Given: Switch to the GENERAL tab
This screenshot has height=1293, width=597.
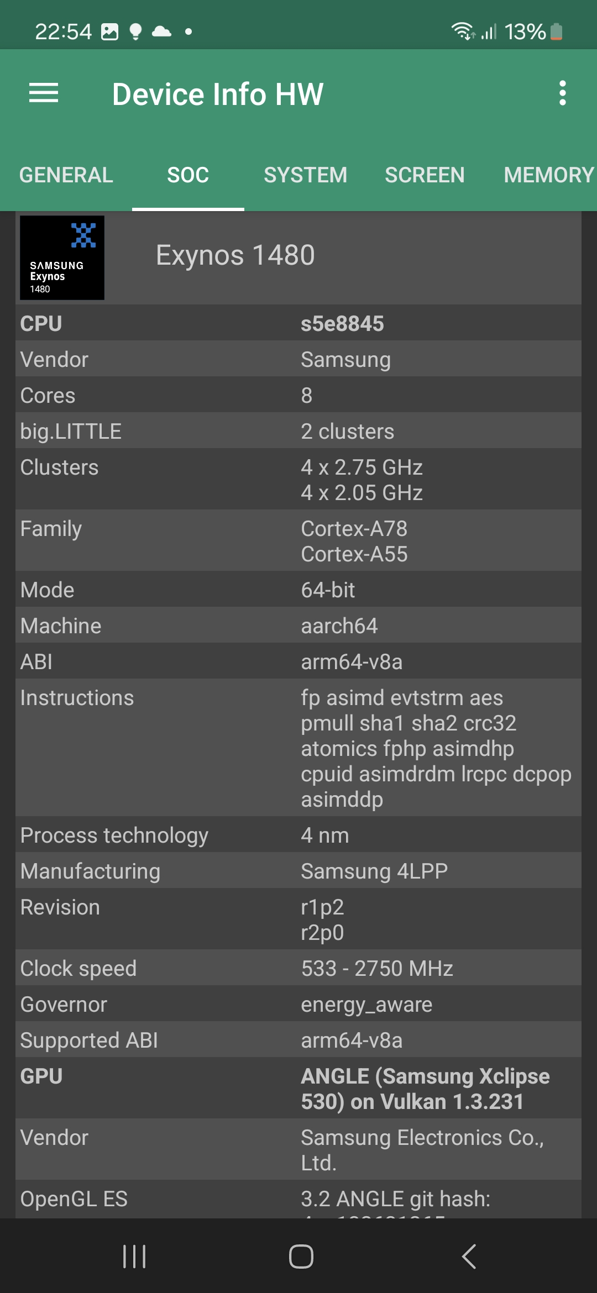Looking at the screenshot, I should (x=66, y=175).
